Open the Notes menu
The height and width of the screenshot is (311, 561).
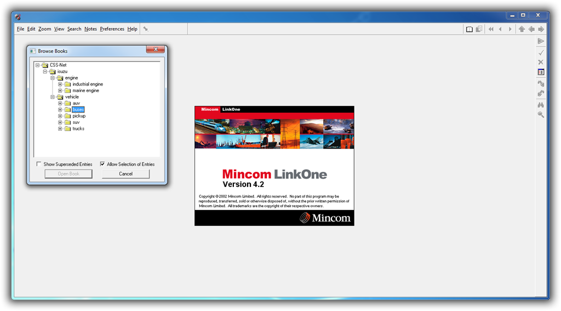pos(90,29)
